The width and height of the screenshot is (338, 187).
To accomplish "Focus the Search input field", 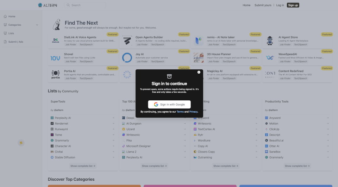I will pos(85,5).
